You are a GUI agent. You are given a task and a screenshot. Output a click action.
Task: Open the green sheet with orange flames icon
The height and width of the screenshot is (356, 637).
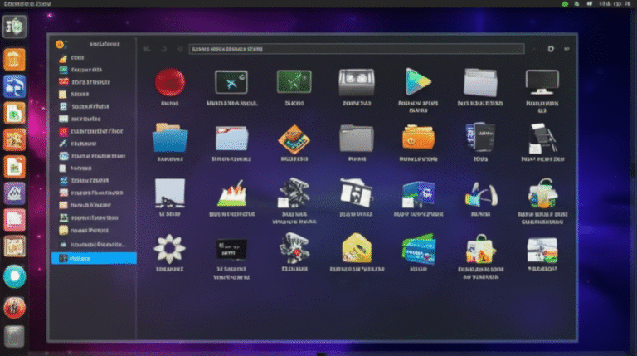[231, 193]
